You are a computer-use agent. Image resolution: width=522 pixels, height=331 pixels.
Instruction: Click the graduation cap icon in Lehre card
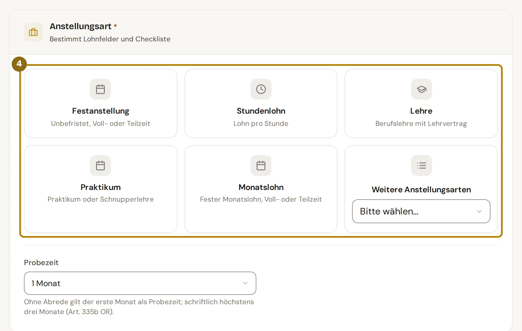coord(422,89)
